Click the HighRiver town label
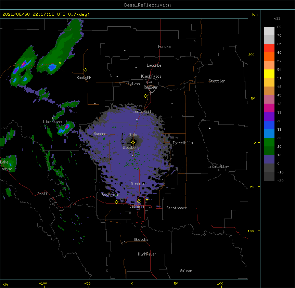The image size is (295, 288). tap(147, 254)
